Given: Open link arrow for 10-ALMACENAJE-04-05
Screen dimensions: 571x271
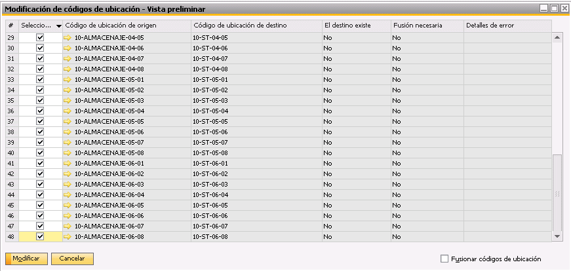Looking at the screenshot, I should click(x=68, y=37).
